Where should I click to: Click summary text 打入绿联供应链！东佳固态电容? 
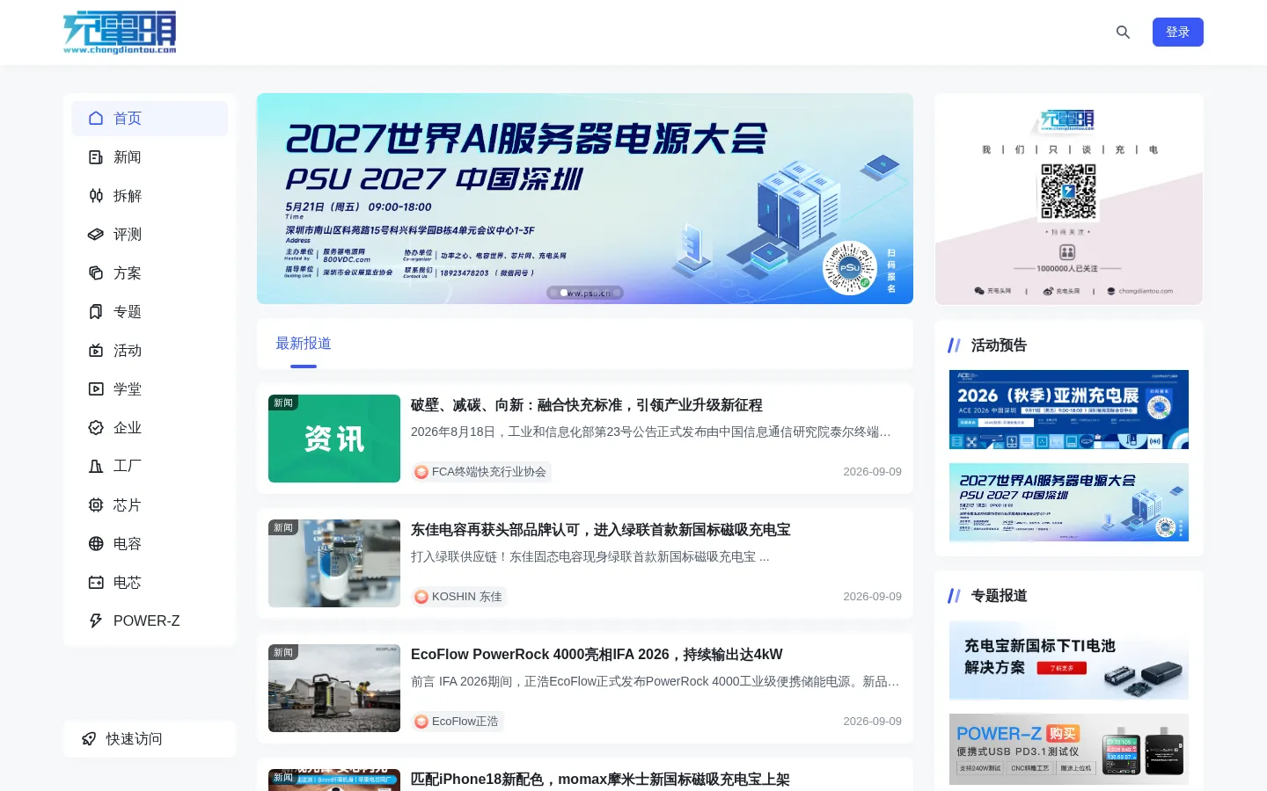point(590,557)
